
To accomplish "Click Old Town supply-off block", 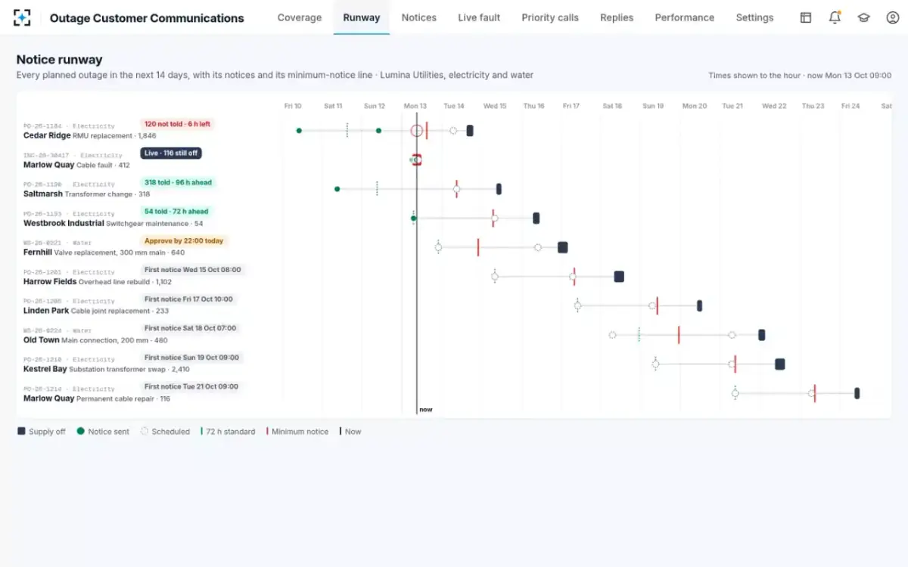I will (762, 335).
